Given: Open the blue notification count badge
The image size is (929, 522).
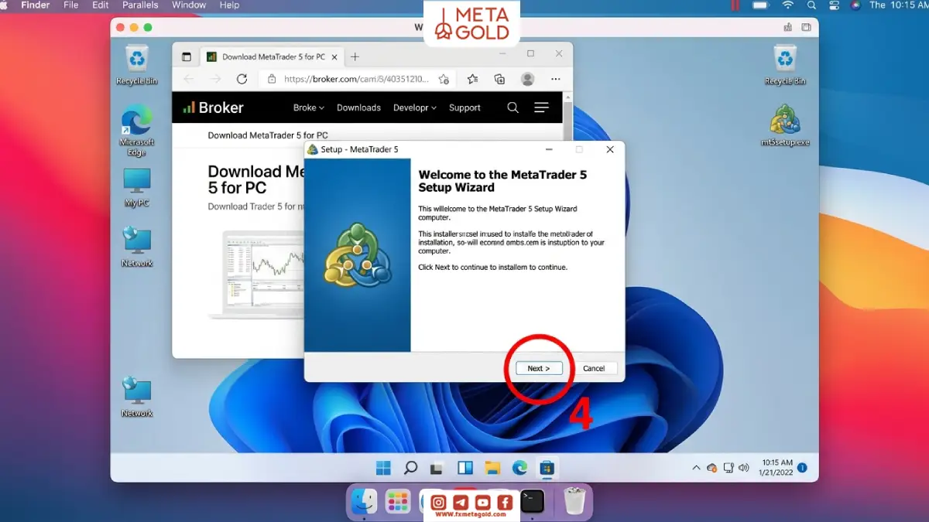Looking at the screenshot, I should coord(802,468).
